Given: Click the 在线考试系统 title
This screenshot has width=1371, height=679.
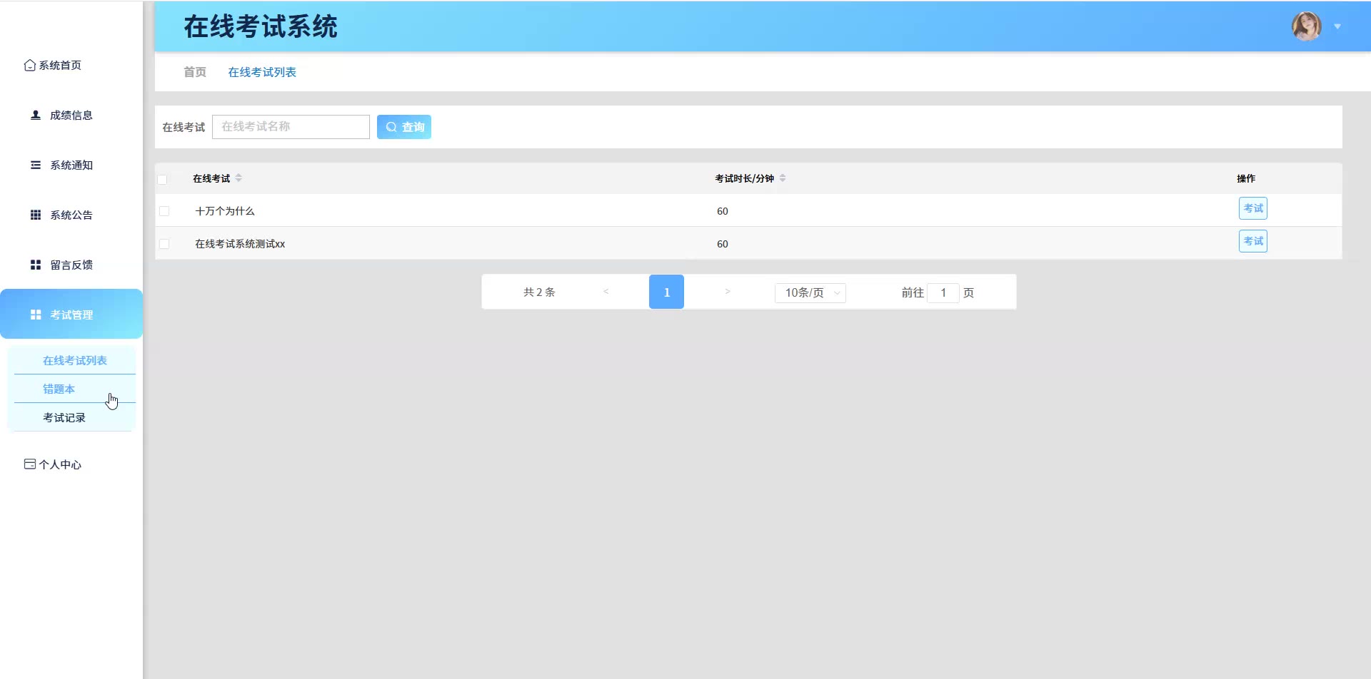Looking at the screenshot, I should (x=261, y=26).
